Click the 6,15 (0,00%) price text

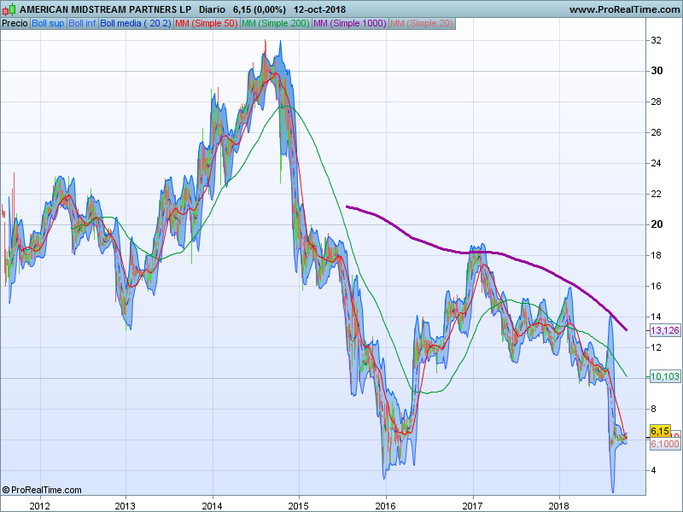(x=260, y=9)
